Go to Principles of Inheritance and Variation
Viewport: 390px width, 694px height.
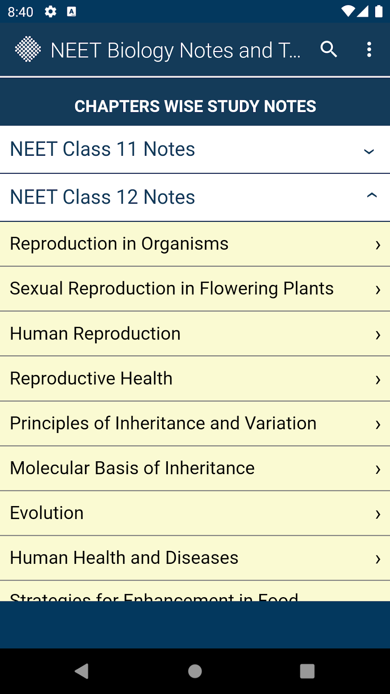pos(163,423)
